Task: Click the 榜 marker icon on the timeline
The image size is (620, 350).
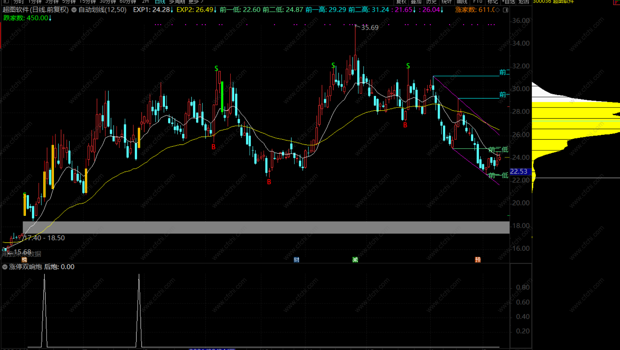Action: coord(25,259)
